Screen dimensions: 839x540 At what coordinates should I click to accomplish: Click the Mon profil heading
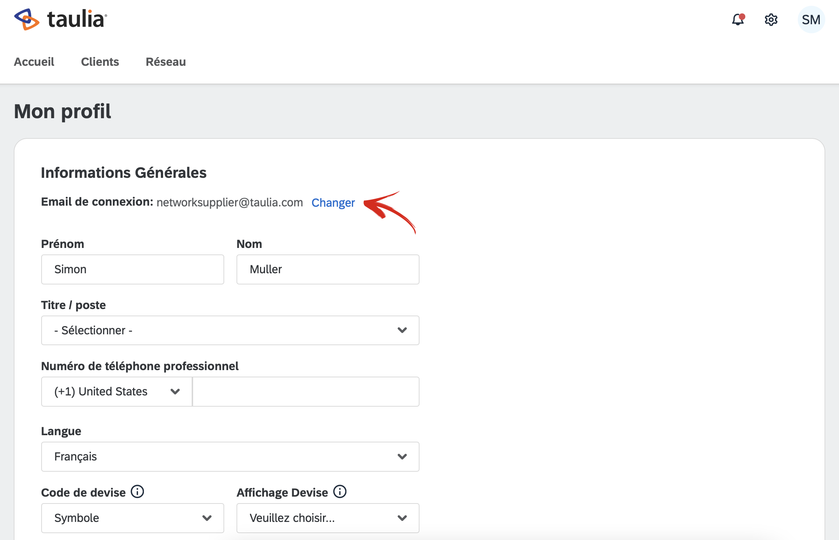tap(63, 111)
